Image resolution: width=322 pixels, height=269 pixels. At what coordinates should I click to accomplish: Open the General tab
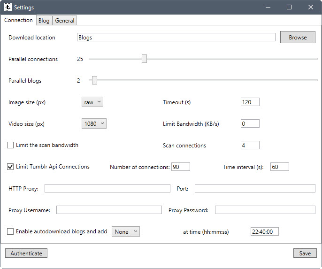(65, 21)
